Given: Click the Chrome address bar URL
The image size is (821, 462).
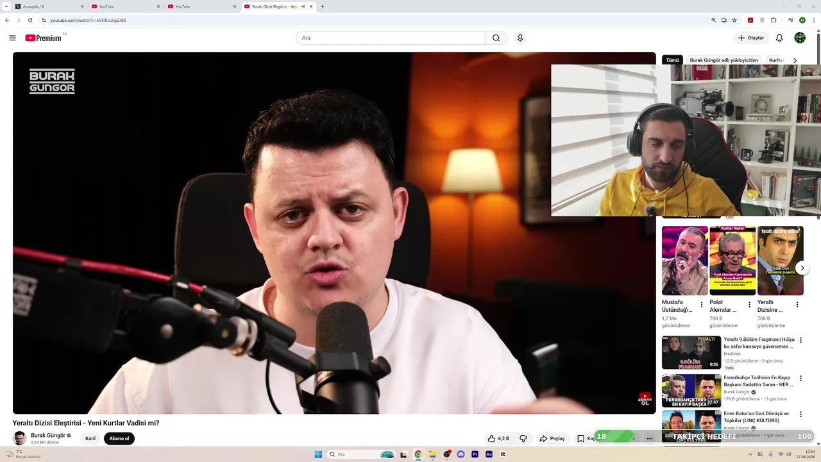Looking at the screenshot, I should click(88, 20).
